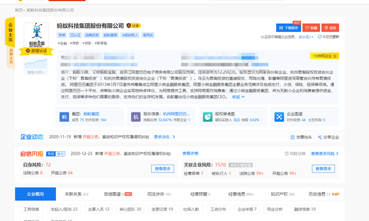
Task: Open the 1分钟知企业 yellow banner
Action: point(324,56)
